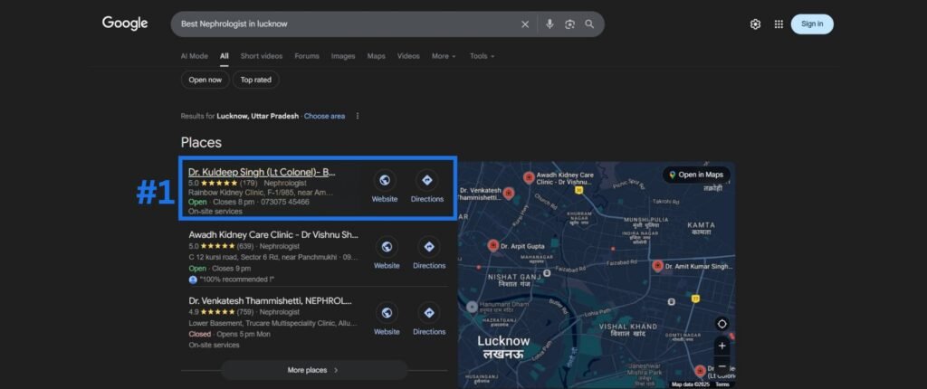Click the magnifying glass search icon
The width and height of the screenshot is (927, 389).
590,24
